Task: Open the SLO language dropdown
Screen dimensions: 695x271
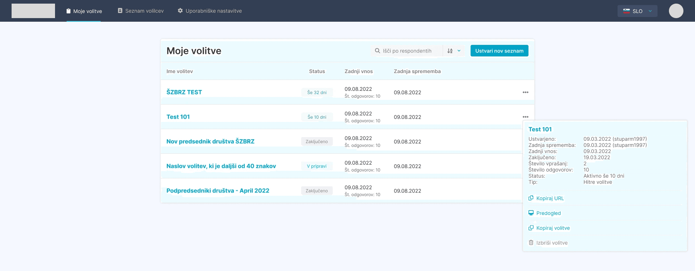Action: click(637, 11)
